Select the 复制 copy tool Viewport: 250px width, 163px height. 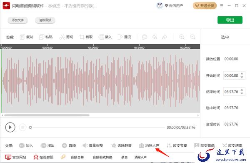(x=27, y=37)
